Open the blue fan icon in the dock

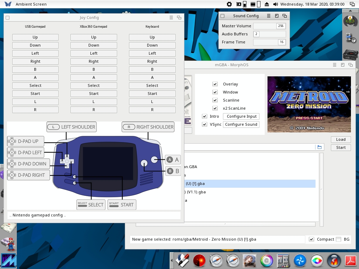click(300, 261)
